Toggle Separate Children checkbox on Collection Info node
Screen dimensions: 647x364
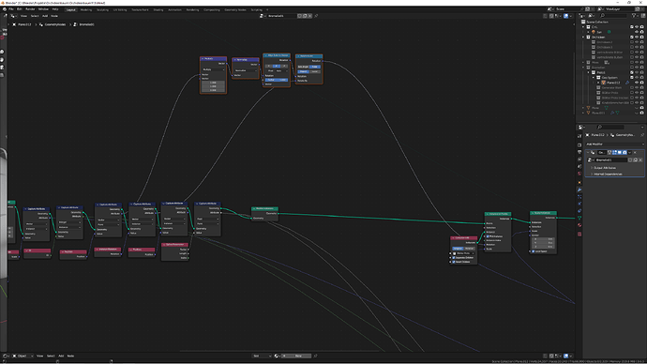[454, 258]
